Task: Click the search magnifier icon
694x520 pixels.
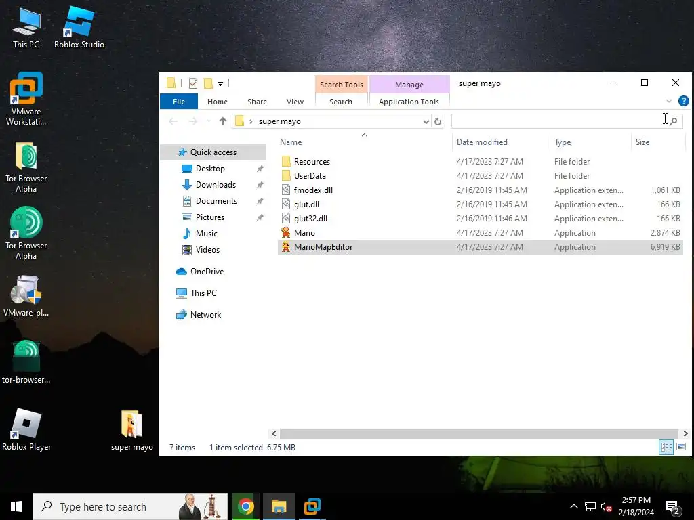Action: (674, 121)
